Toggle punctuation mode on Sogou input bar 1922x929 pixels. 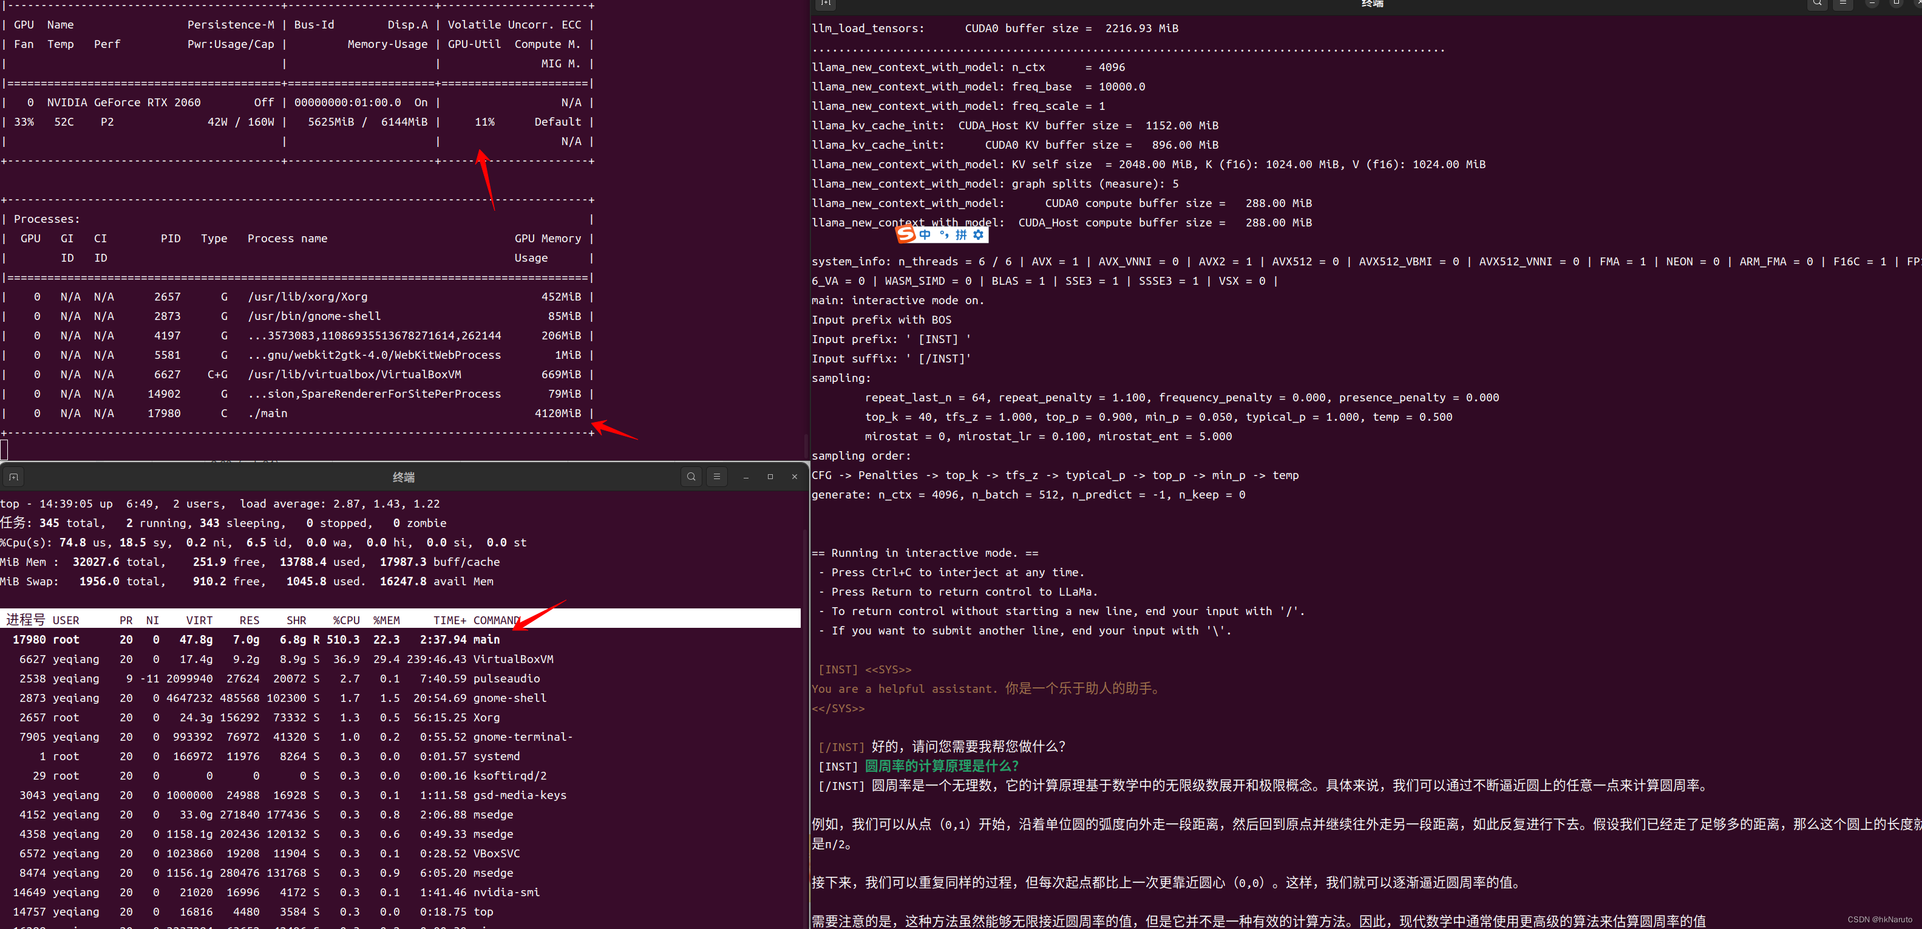pyautogui.click(x=944, y=234)
